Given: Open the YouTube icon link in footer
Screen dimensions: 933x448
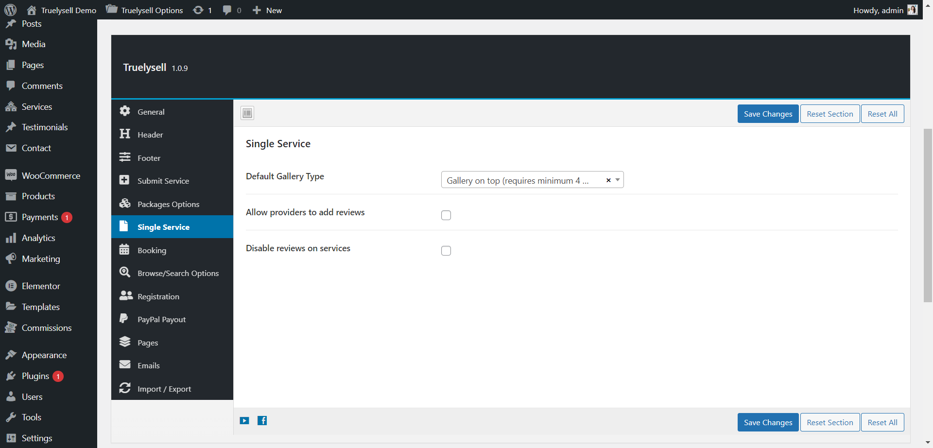Looking at the screenshot, I should (x=244, y=421).
